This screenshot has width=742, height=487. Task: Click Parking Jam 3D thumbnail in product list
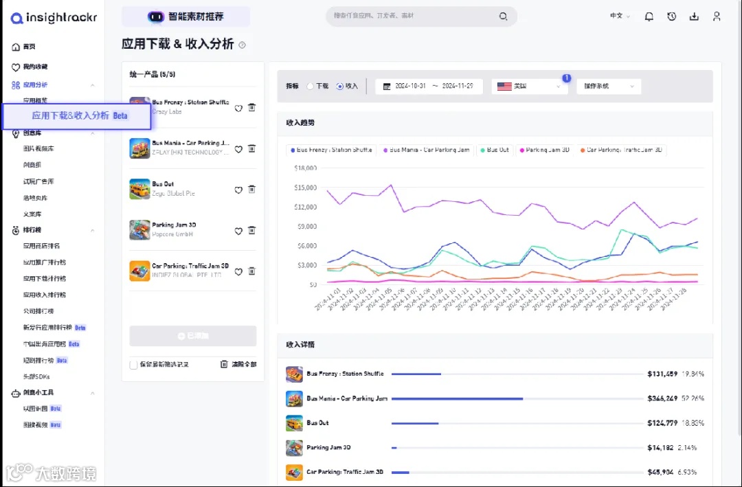coord(139,230)
